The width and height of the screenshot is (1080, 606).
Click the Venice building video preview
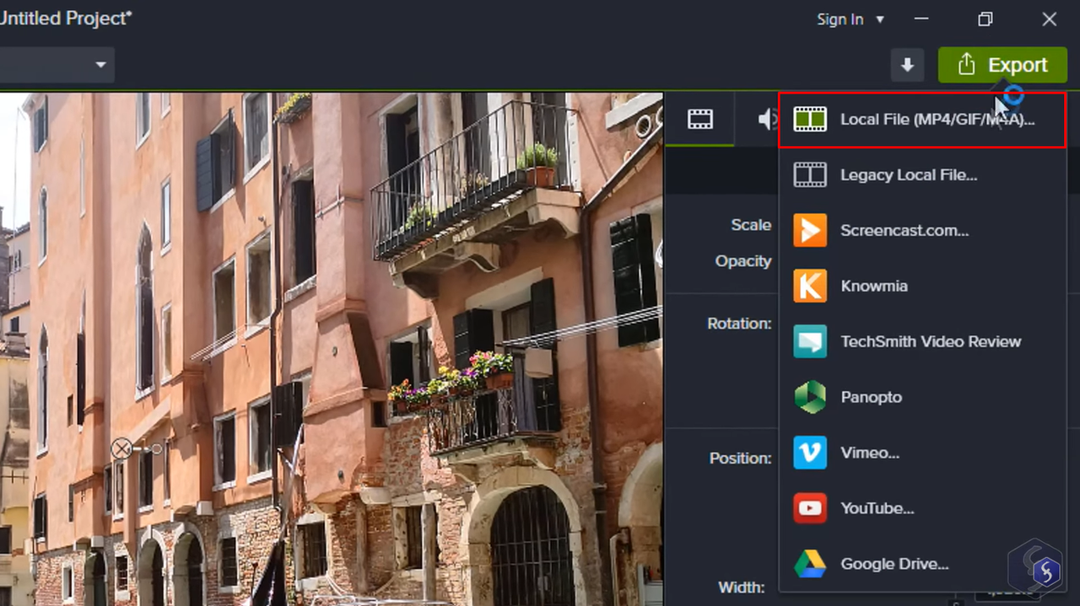[x=332, y=349]
